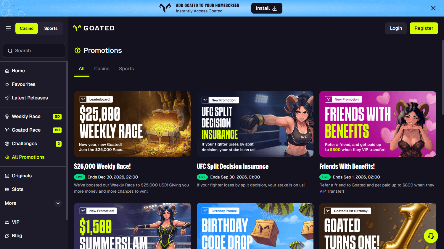444x249 pixels.
Task: Open Goated Race label in the sidebar
Action: pos(26,130)
